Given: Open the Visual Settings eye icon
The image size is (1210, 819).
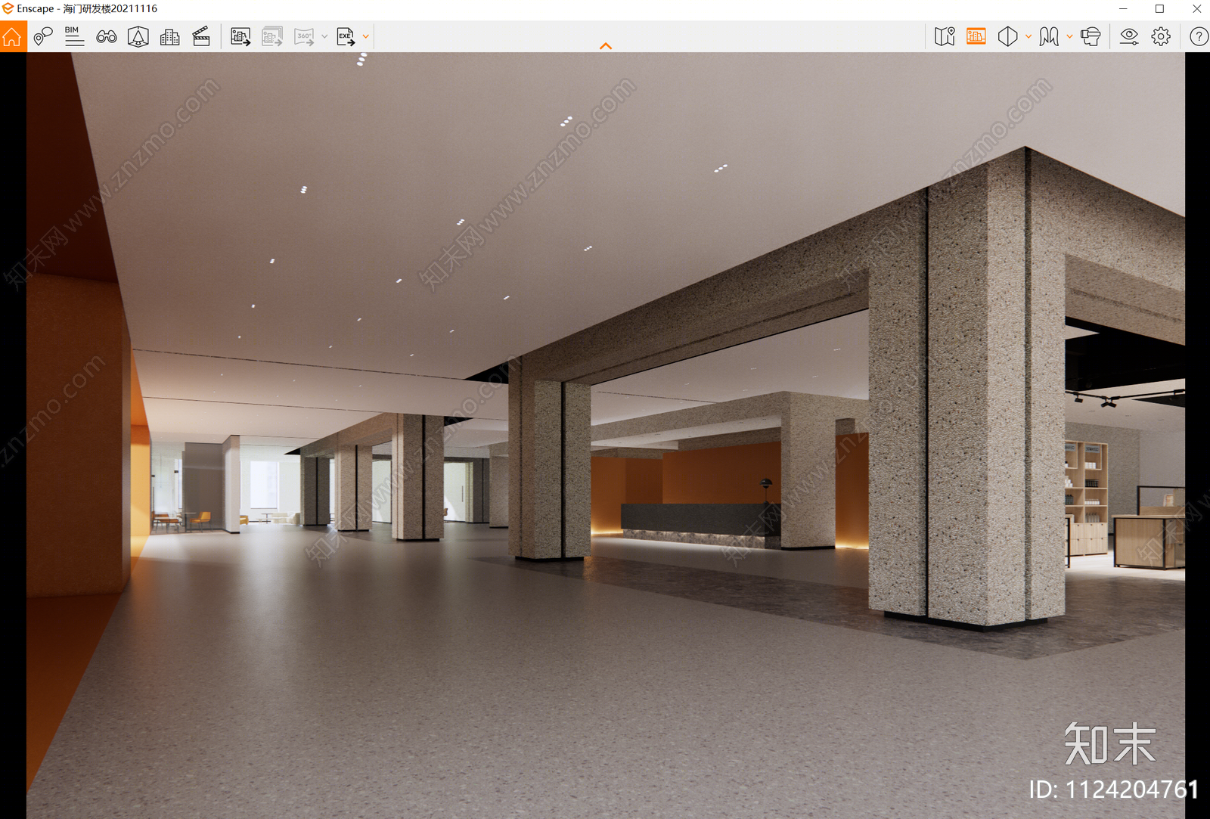Looking at the screenshot, I should pos(1129,36).
